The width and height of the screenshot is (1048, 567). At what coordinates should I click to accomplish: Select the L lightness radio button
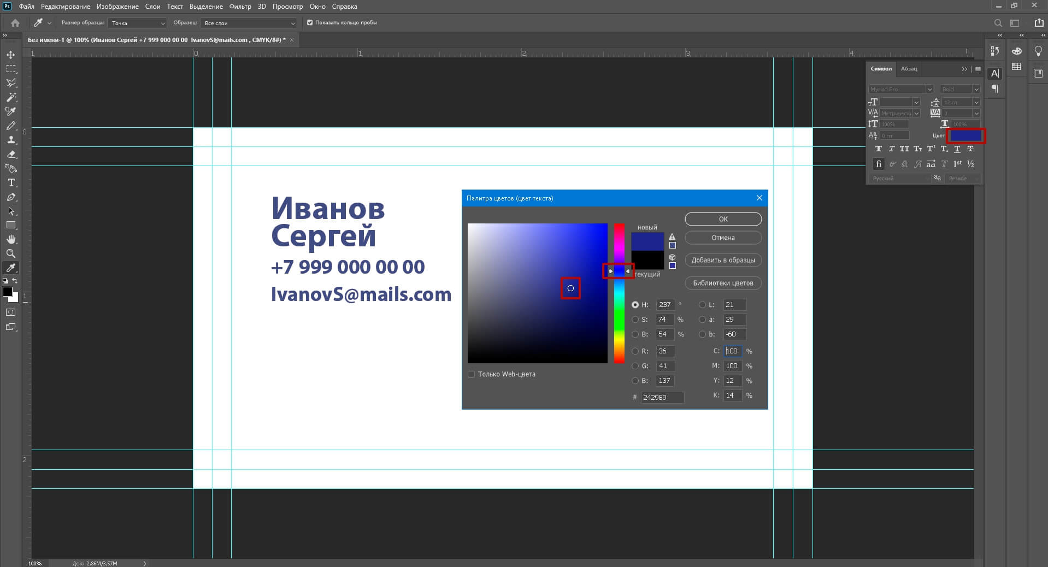coord(702,305)
